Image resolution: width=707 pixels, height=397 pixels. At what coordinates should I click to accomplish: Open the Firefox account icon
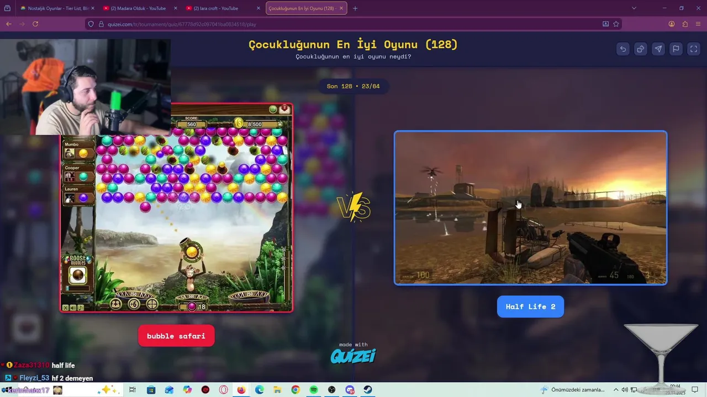tap(672, 24)
